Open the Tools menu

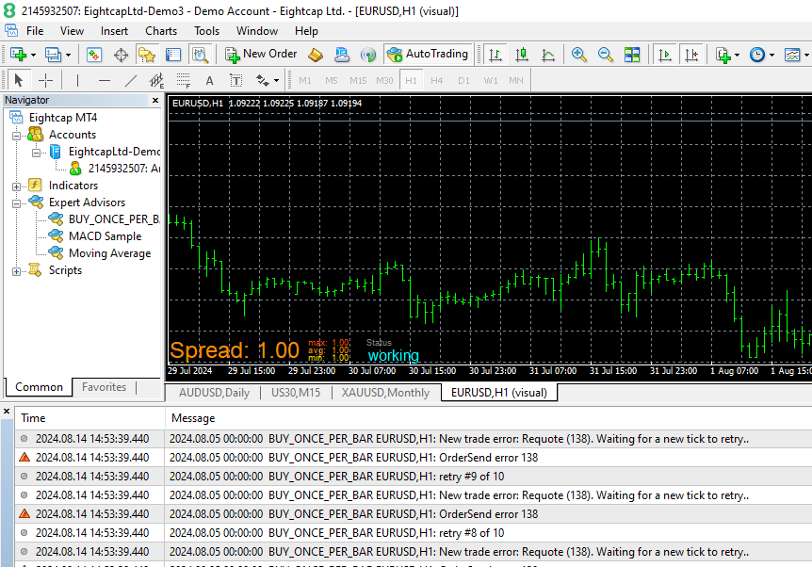206,31
